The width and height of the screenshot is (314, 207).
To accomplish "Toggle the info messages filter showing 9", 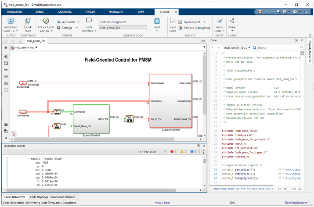I will tap(193, 152).
